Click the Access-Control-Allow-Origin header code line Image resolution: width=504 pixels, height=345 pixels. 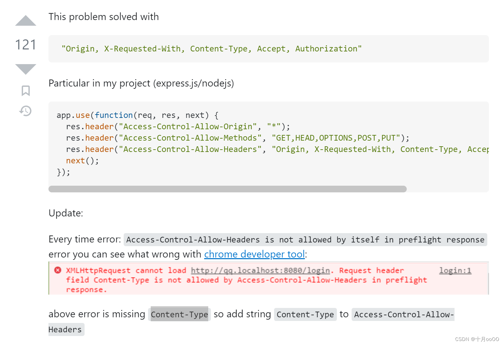pyautogui.click(x=178, y=127)
